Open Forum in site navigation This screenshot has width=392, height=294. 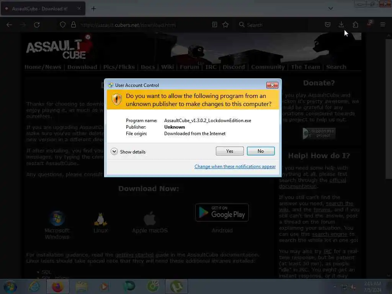pyautogui.click(x=189, y=67)
